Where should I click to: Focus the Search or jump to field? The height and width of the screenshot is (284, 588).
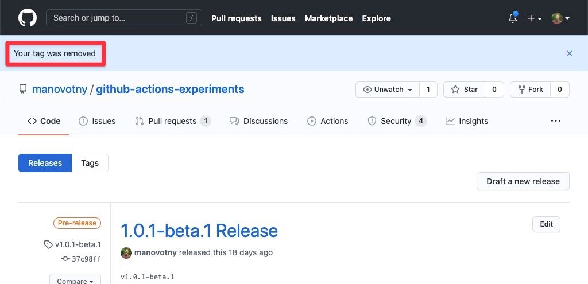tap(124, 18)
